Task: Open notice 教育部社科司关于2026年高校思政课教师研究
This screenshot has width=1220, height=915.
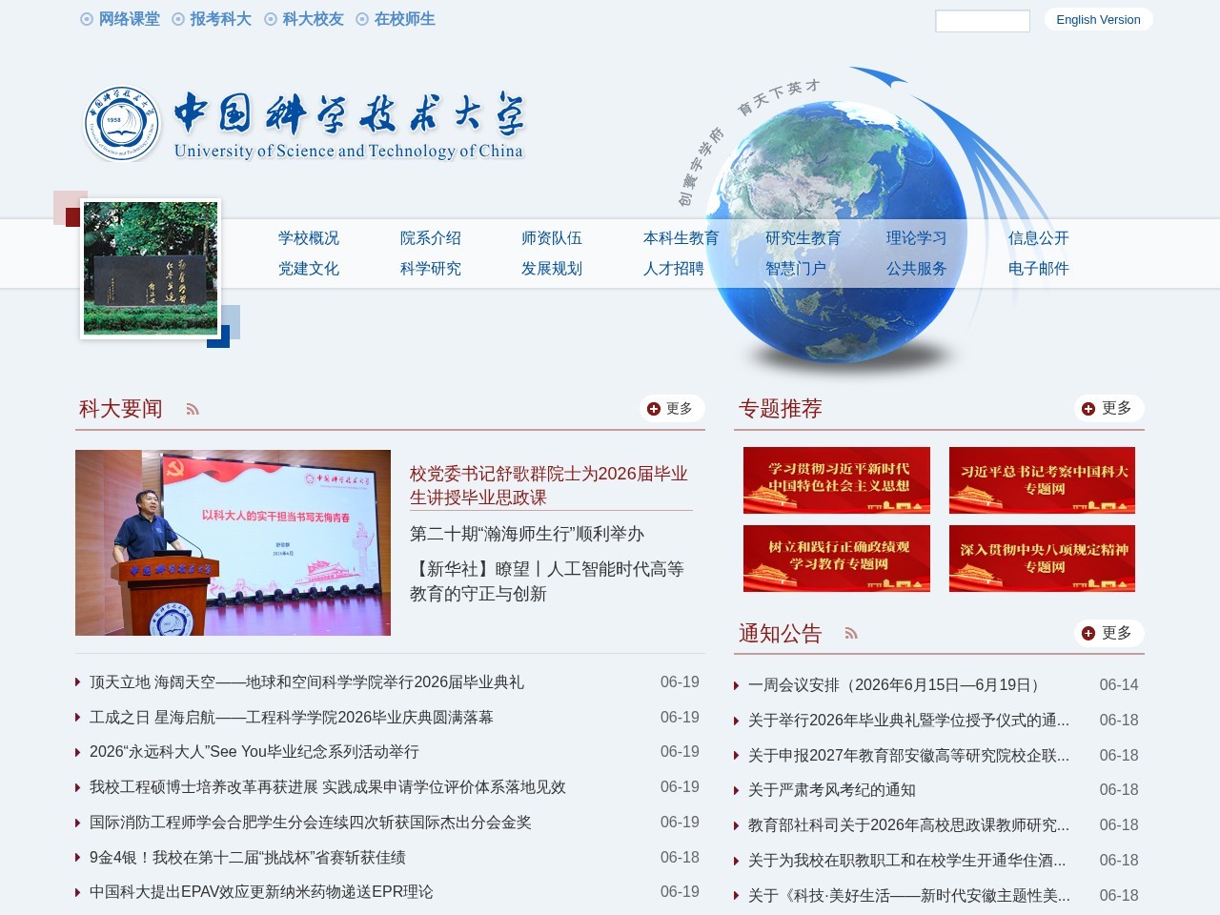Action: coord(909,825)
